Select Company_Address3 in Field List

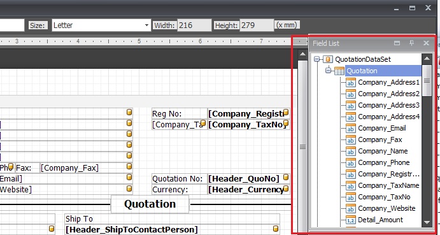pyautogui.click(x=388, y=105)
